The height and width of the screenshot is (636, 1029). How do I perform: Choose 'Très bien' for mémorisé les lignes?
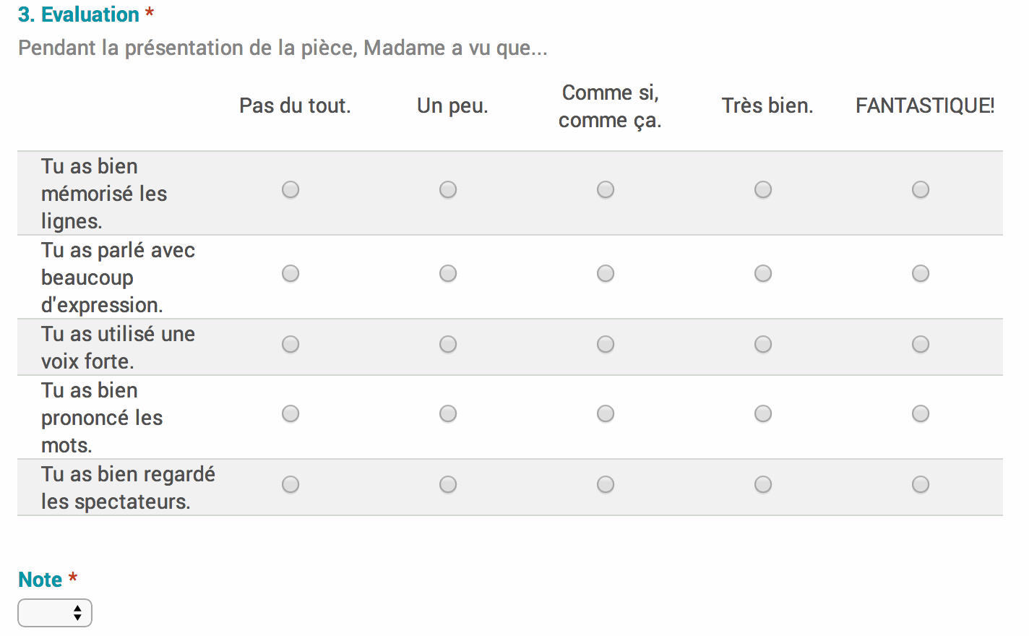tap(763, 189)
